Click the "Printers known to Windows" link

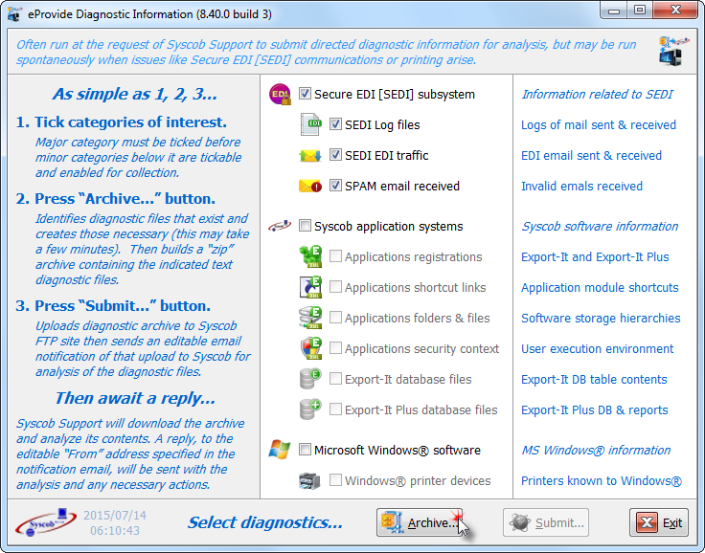click(601, 481)
